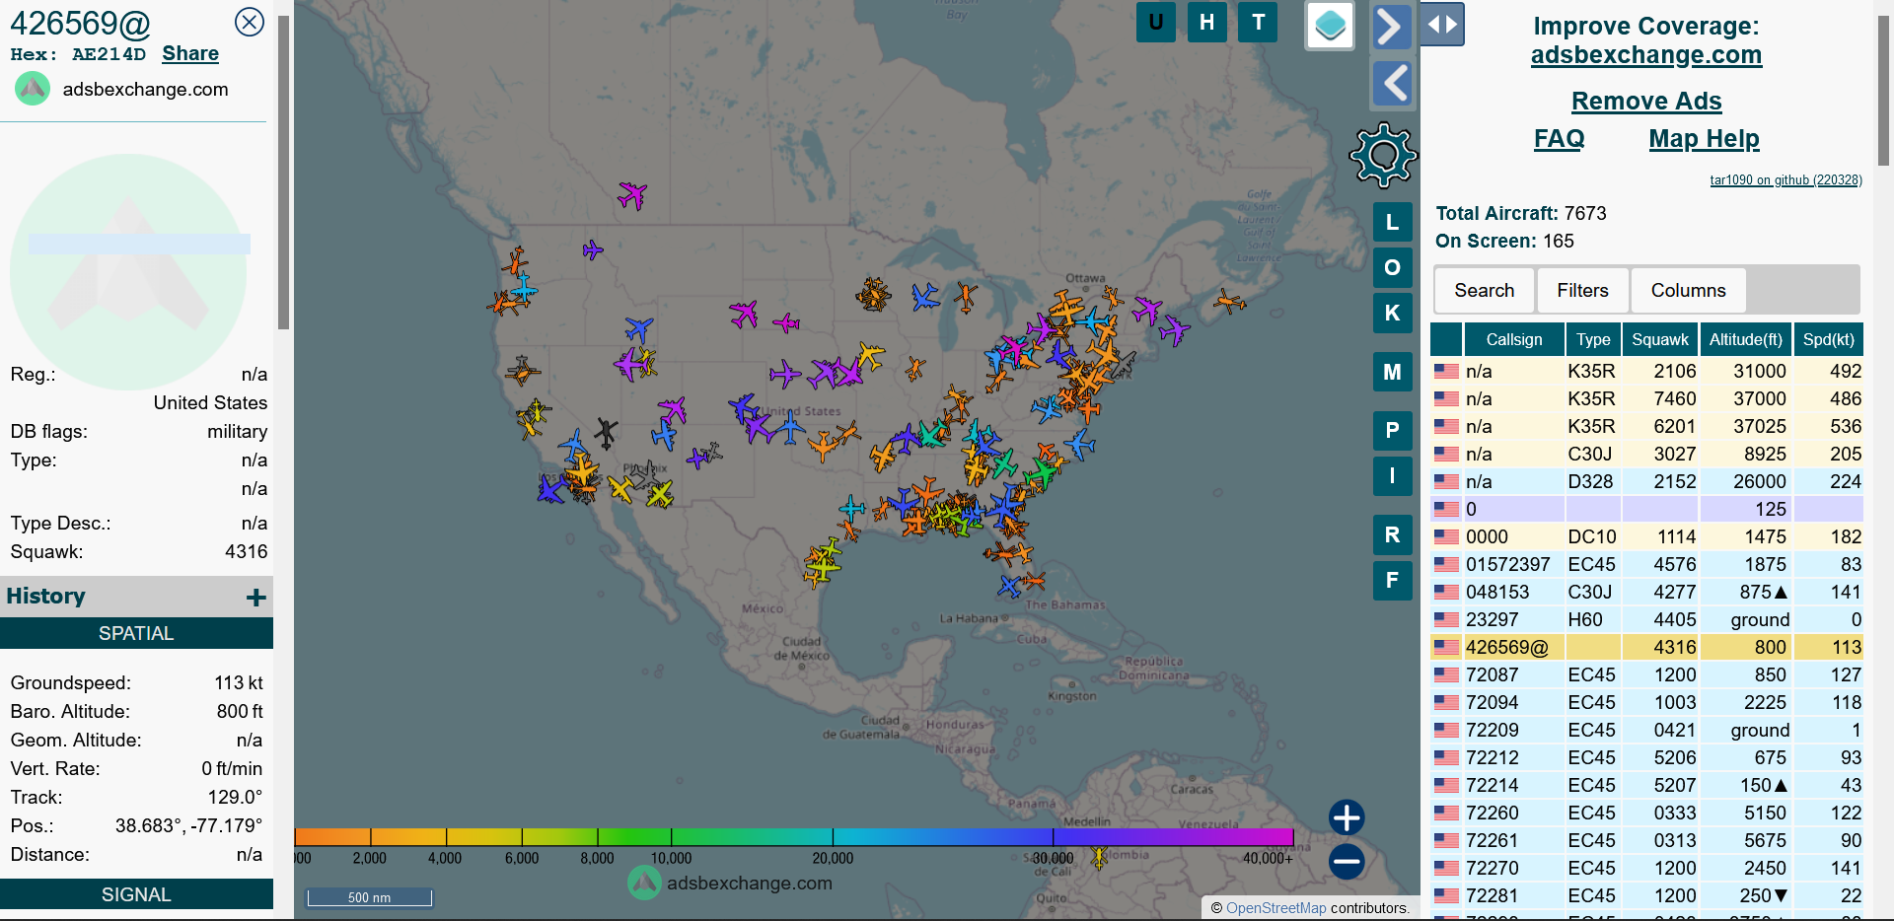Image resolution: width=1894 pixels, height=921 pixels.
Task: Toggle the M map option
Action: click(1392, 372)
